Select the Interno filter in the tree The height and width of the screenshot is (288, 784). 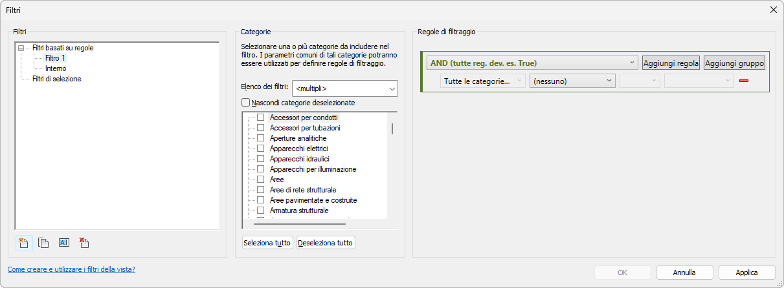click(56, 68)
